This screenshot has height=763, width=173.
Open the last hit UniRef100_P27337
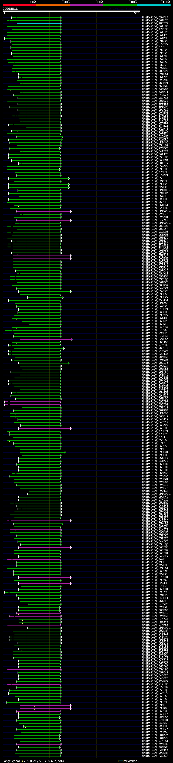(155, 756)
